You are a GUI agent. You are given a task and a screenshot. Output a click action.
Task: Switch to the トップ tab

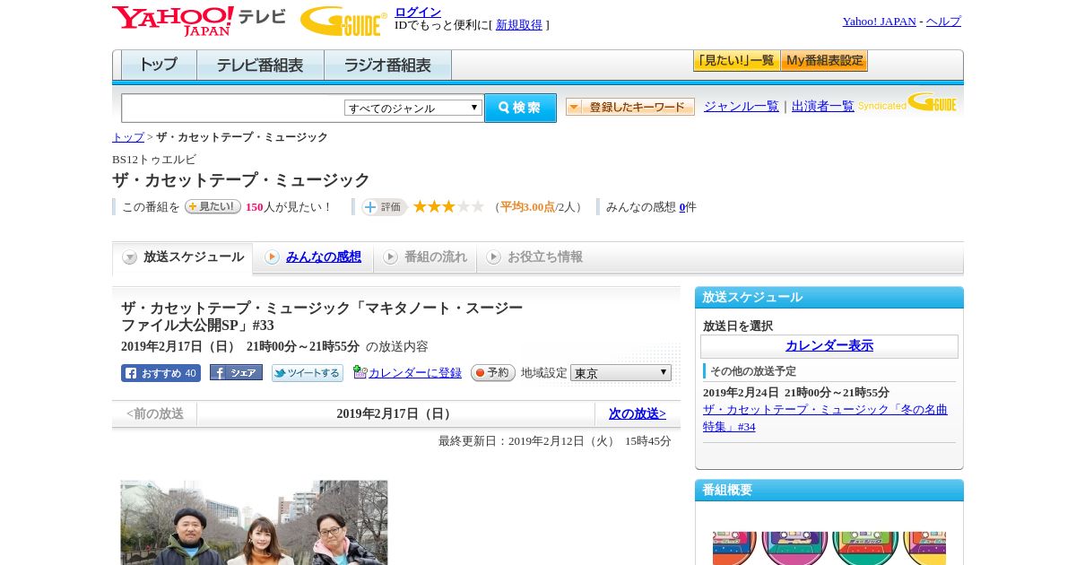(x=159, y=65)
